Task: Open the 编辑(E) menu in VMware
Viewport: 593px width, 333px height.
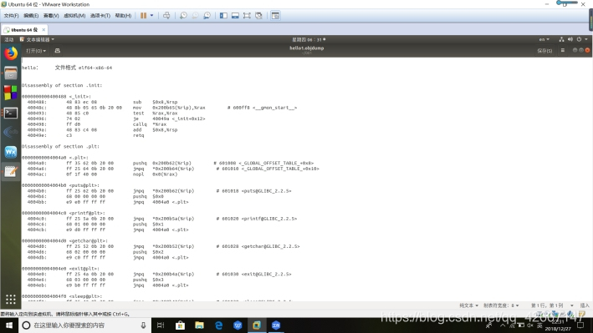Action: [31, 16]
